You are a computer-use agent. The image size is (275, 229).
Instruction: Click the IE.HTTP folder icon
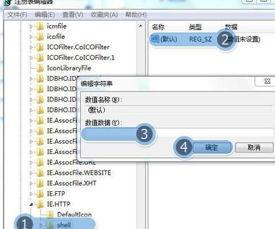point(40,204)
